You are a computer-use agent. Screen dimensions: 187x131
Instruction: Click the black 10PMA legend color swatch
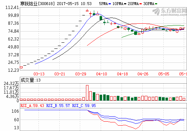[125, 4]
